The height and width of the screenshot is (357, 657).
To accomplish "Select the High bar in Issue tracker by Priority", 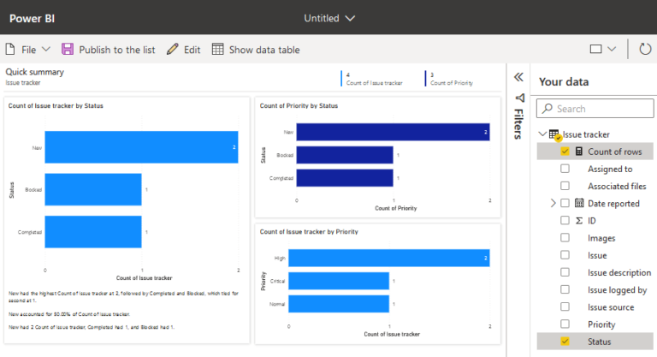I will pyautogui.click(x=389, y=258).
